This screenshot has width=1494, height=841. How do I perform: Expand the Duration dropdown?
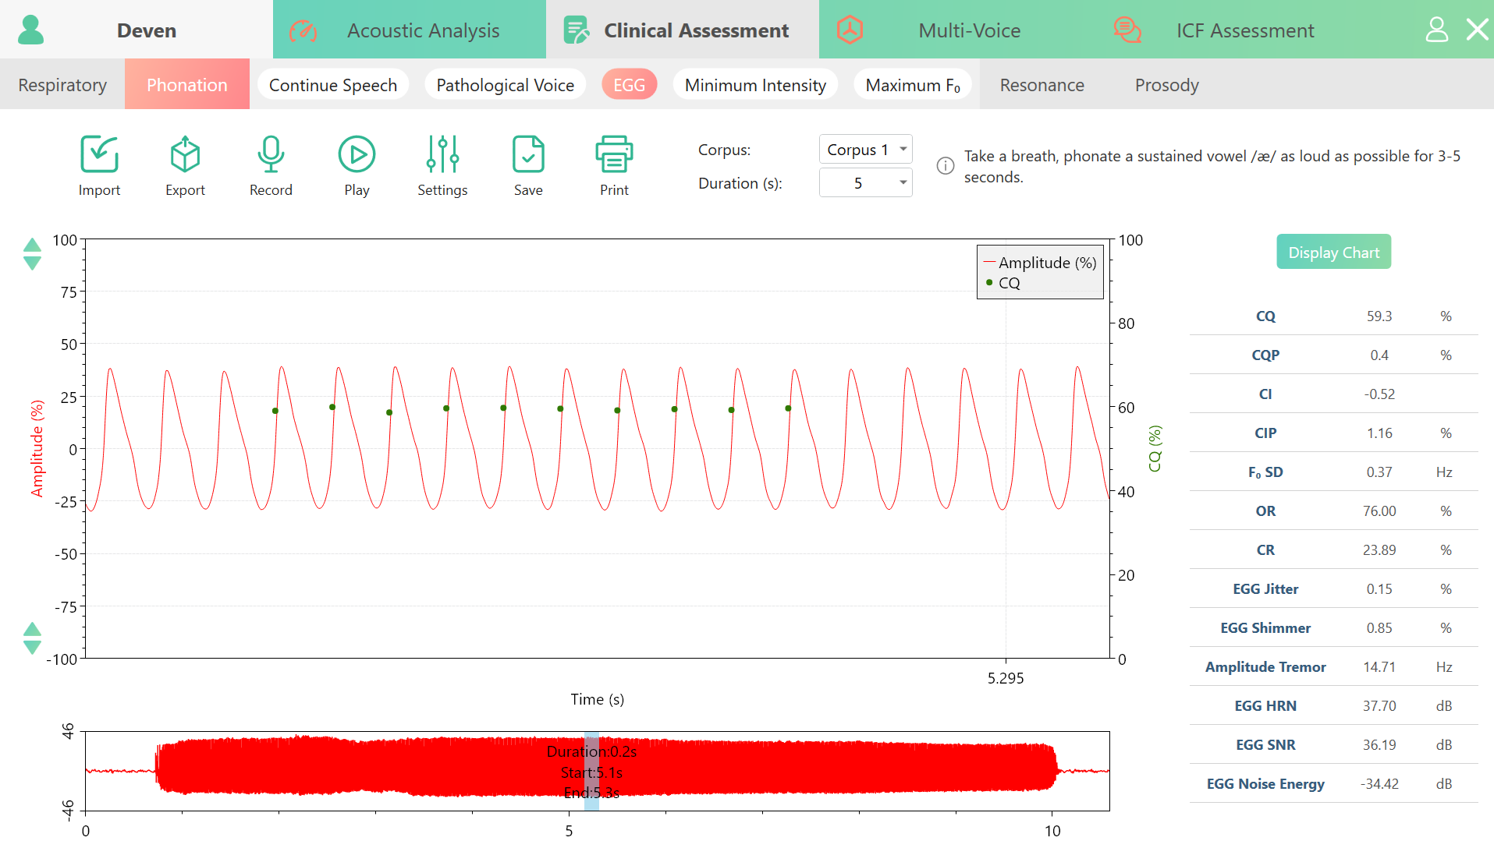click(x=865, y=182)
